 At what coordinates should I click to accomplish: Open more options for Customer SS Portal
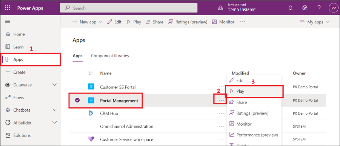pyautogui.click(x=221, y=87)
